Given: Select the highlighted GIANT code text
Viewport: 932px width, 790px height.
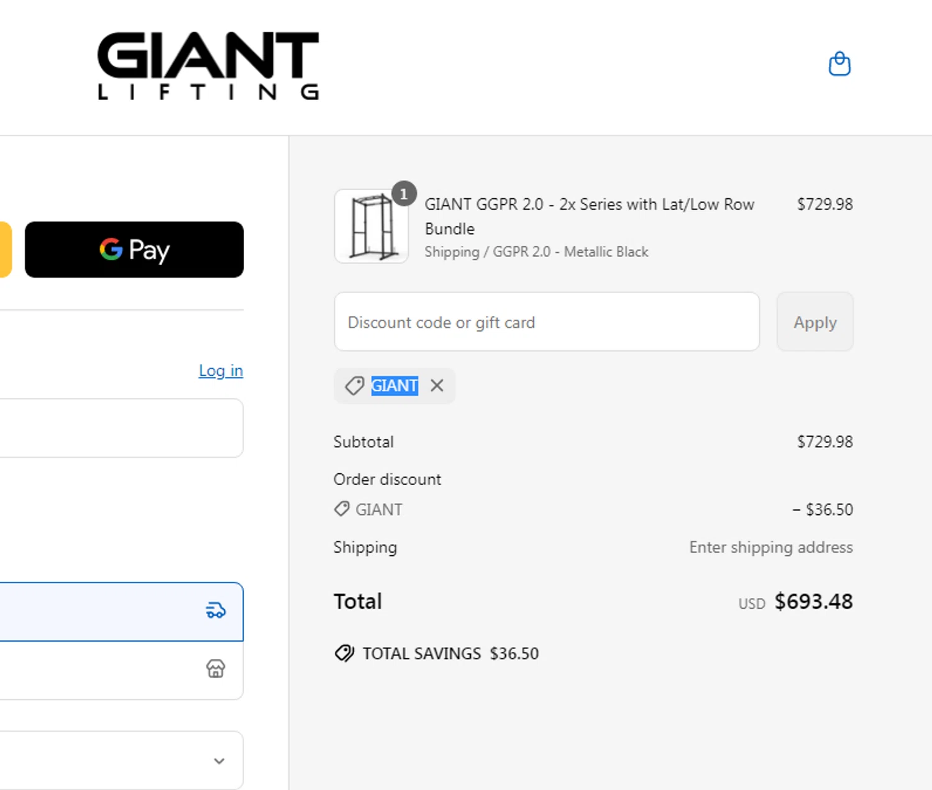Looking at the screenshot, I should point(395,386).
